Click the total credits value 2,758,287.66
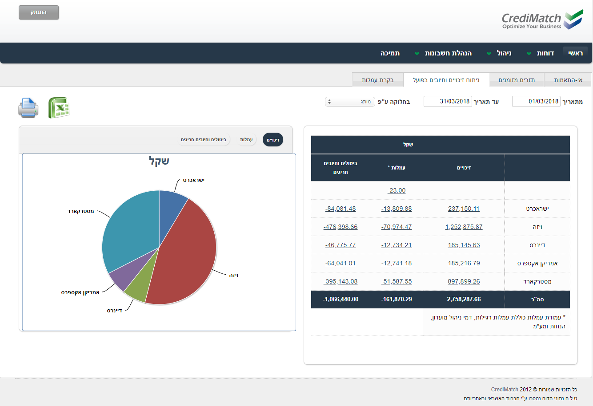The width and height of the screenshot is (593, 406). [464, 300]
